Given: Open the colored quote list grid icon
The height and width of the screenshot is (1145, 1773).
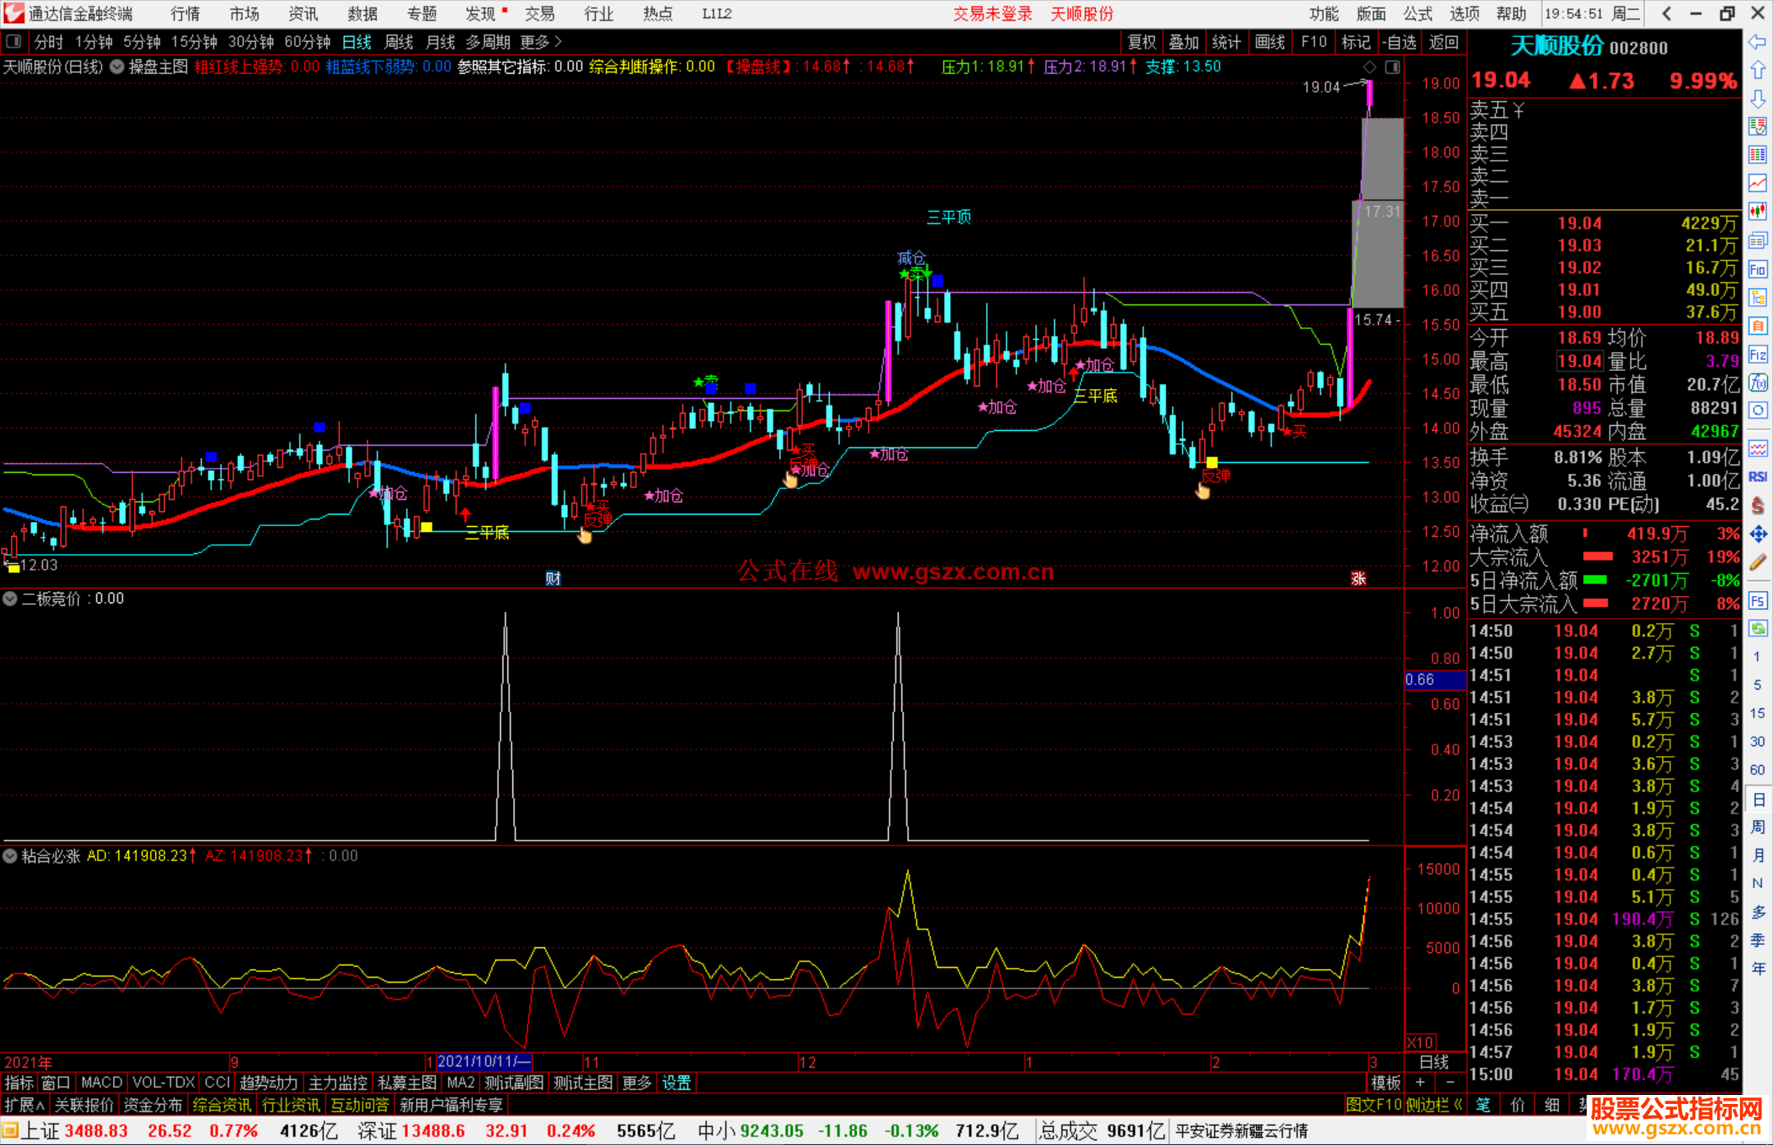Looking at the screenshot, I should tap(1757, 154).
